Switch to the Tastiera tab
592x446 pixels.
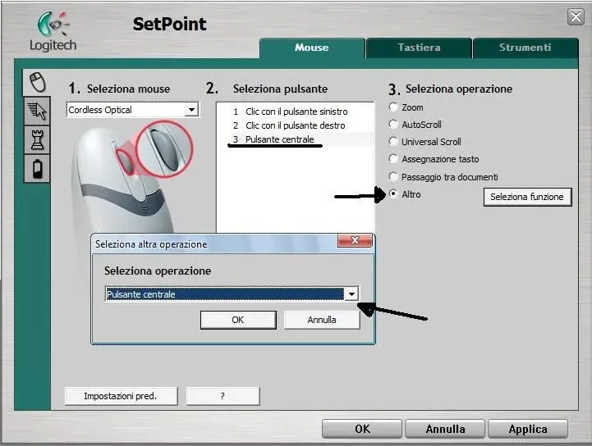tap(419, 48)
